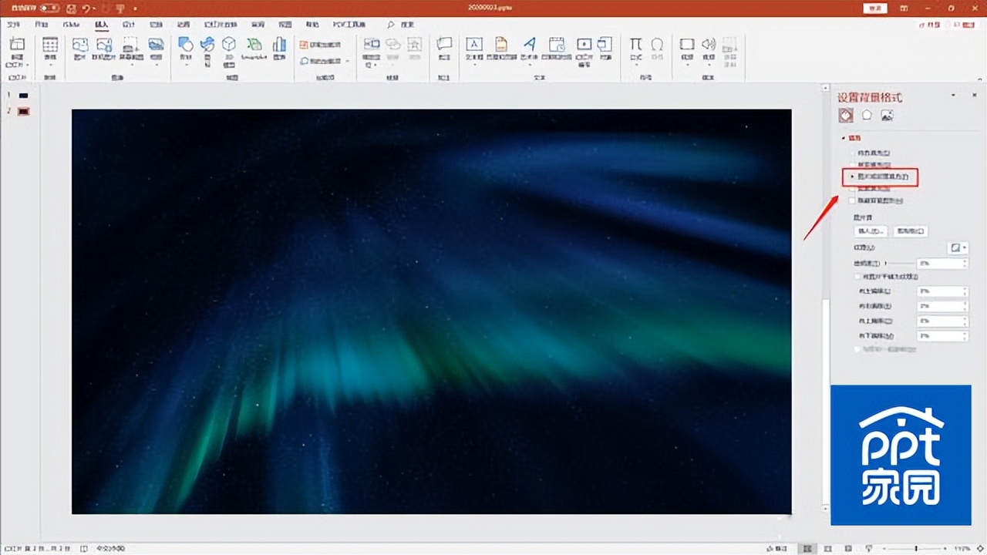
Task: Click the Zoom summary icon in ribbon
Action: coord(372,44)
